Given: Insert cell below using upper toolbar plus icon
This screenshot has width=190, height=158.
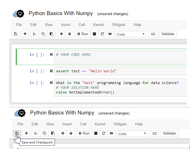Looking at the screenshot, I should 25,34.
